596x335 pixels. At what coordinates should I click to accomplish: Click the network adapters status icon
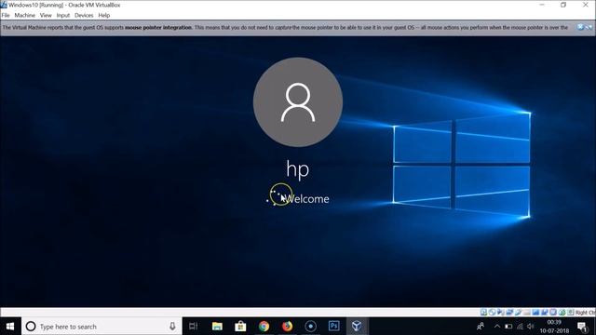point(509,313)
